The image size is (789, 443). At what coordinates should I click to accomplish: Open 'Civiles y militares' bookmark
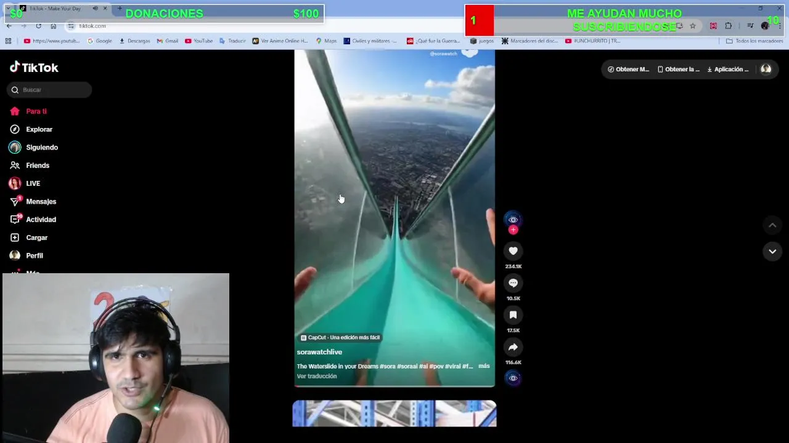(x=370, y=41)
